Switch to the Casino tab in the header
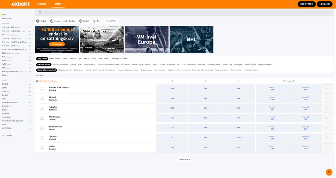This screenshot has height=178, width=336. point(42,4)
